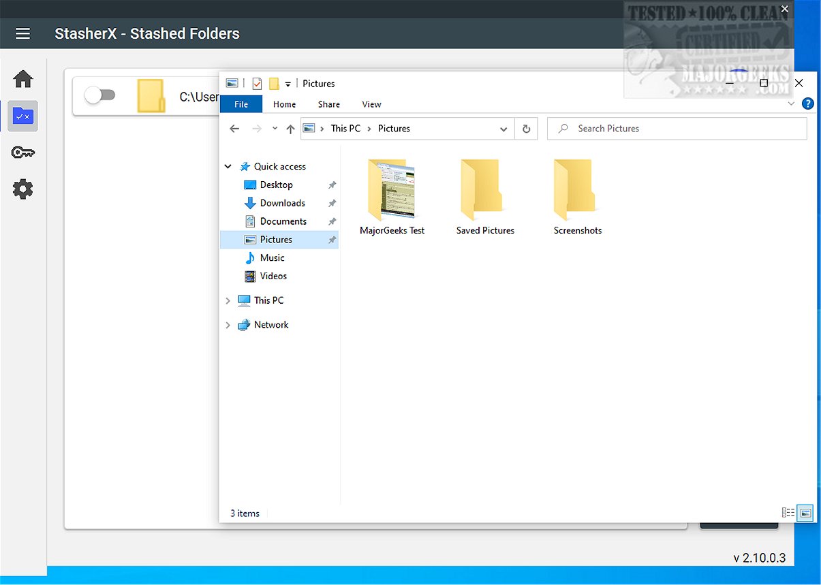Open StasherX settings gear icon

pyautogui.click(x=23, y=189)
